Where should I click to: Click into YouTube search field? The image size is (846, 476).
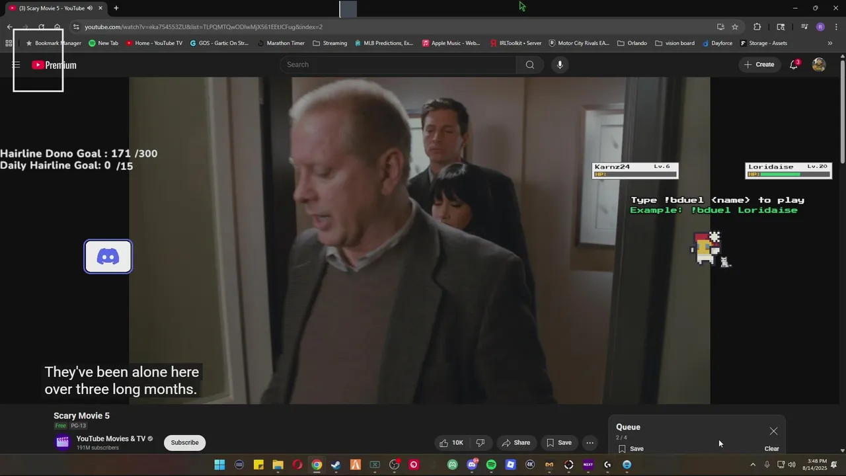click(399, 65)
